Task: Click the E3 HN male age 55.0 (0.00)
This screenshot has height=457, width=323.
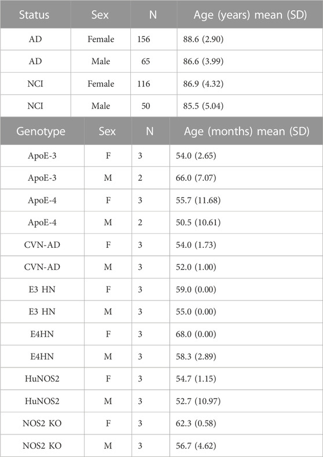Action: coord(196,311)
